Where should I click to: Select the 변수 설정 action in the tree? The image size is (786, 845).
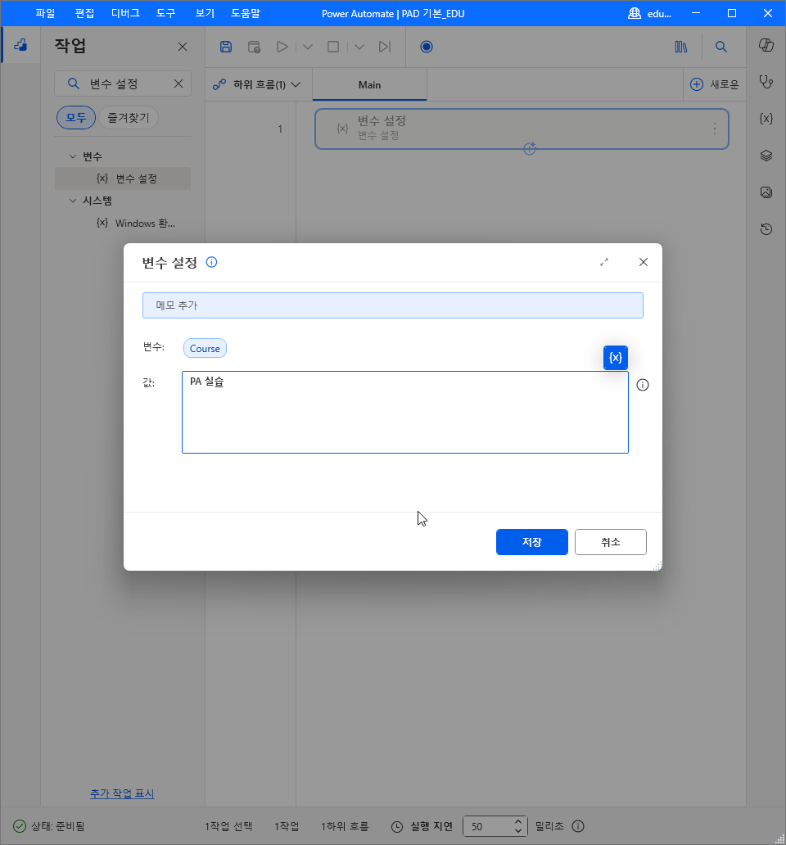[123, 178]
